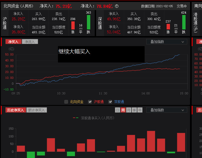This screenshot has width=202, height=158.
Task: Click the green 跌 bar labeled 624
Action: coord(184,22)
